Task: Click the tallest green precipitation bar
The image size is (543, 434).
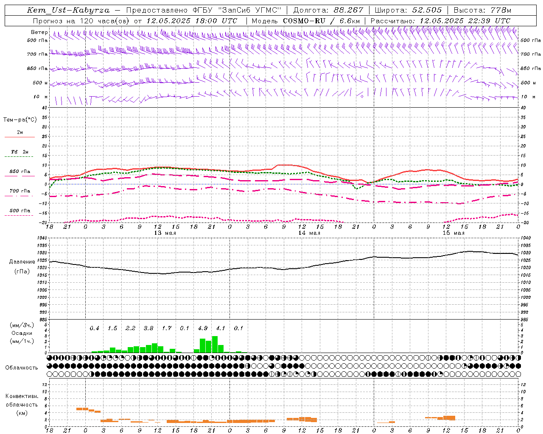Action: 215,345
